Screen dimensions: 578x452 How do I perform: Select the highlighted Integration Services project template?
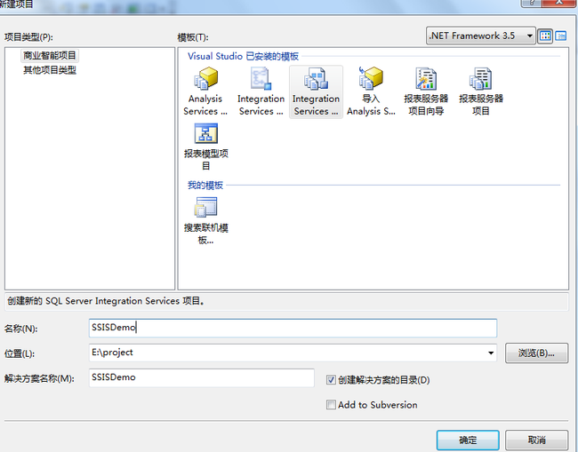(x=316, y=91)
